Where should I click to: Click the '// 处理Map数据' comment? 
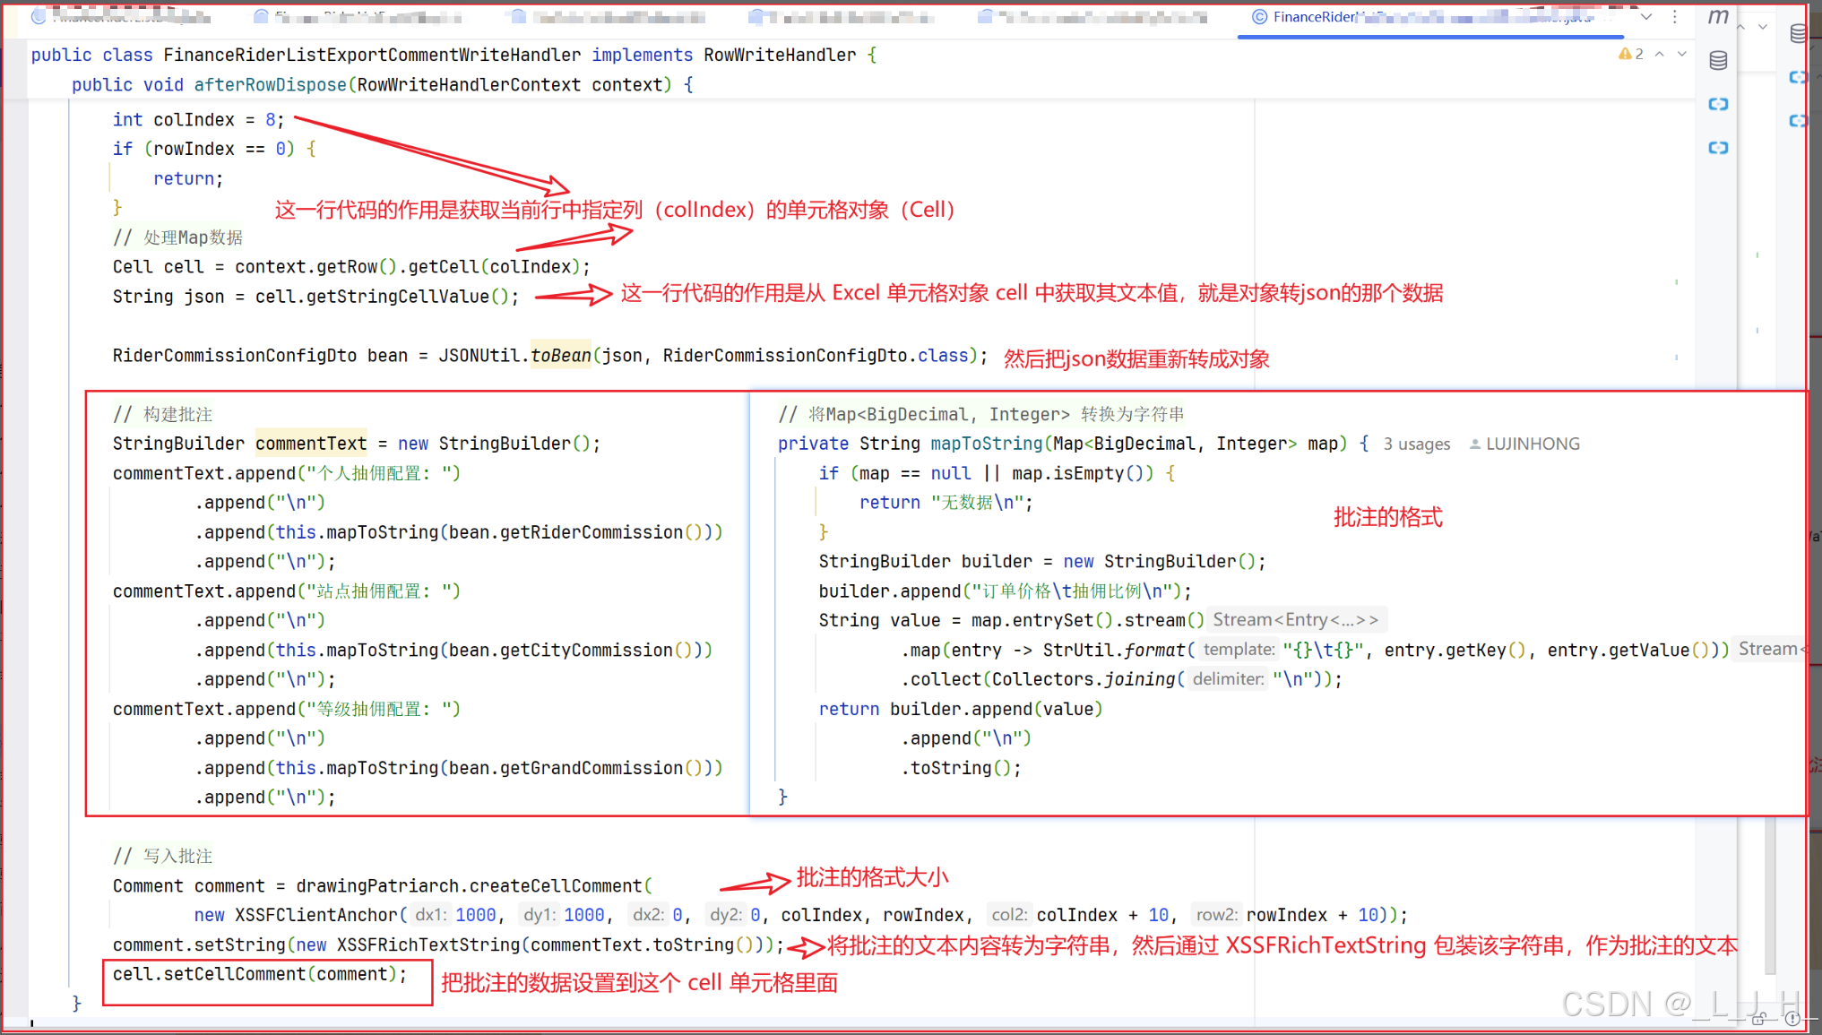point(177,237)
